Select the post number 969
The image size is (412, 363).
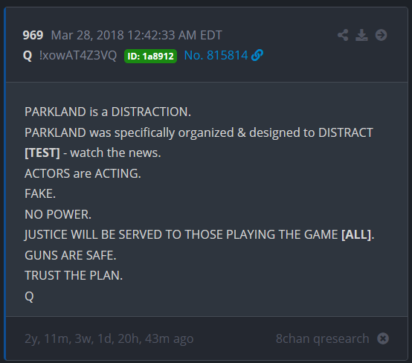33,35
